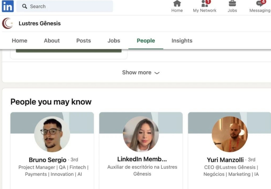Click the Lustres Gênesis crescent logo
This screenshot has width=271, height=189.
click(x=7, y=23)
